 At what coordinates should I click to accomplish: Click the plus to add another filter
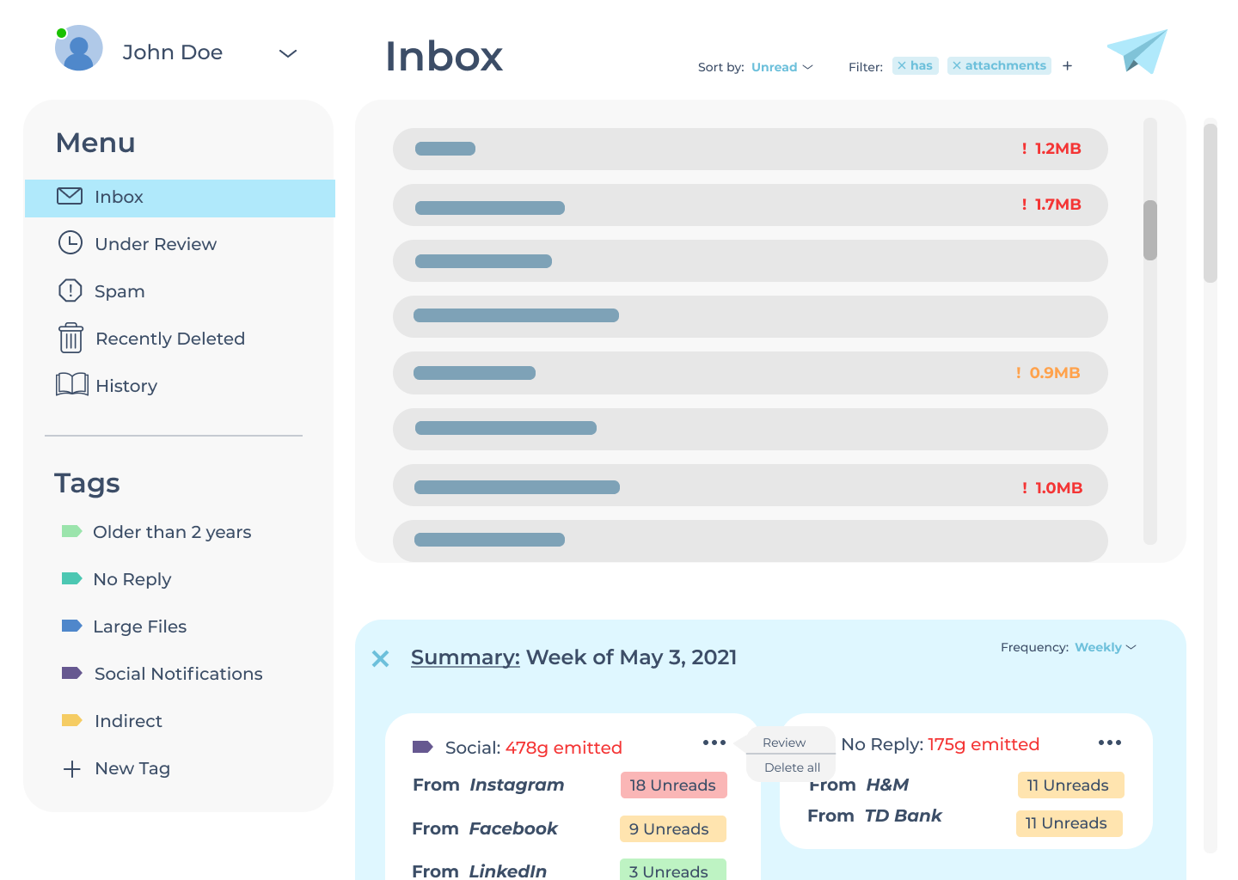[1067, 65]
